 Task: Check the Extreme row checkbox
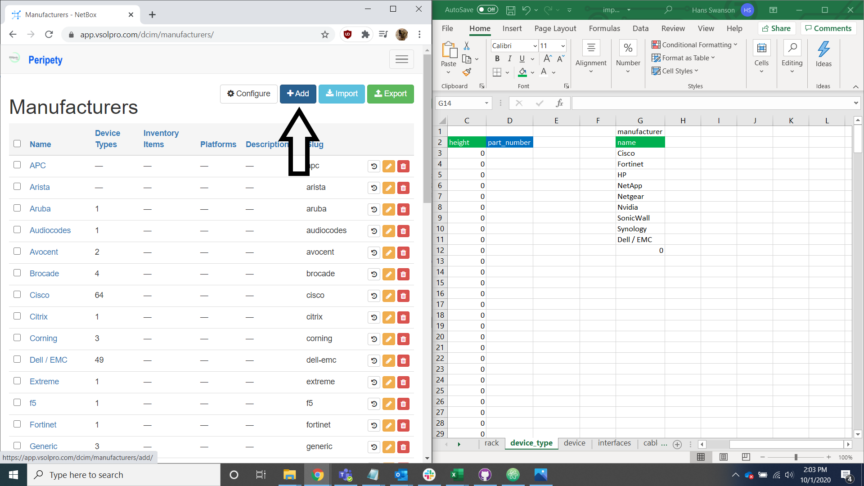click(17, 381)
